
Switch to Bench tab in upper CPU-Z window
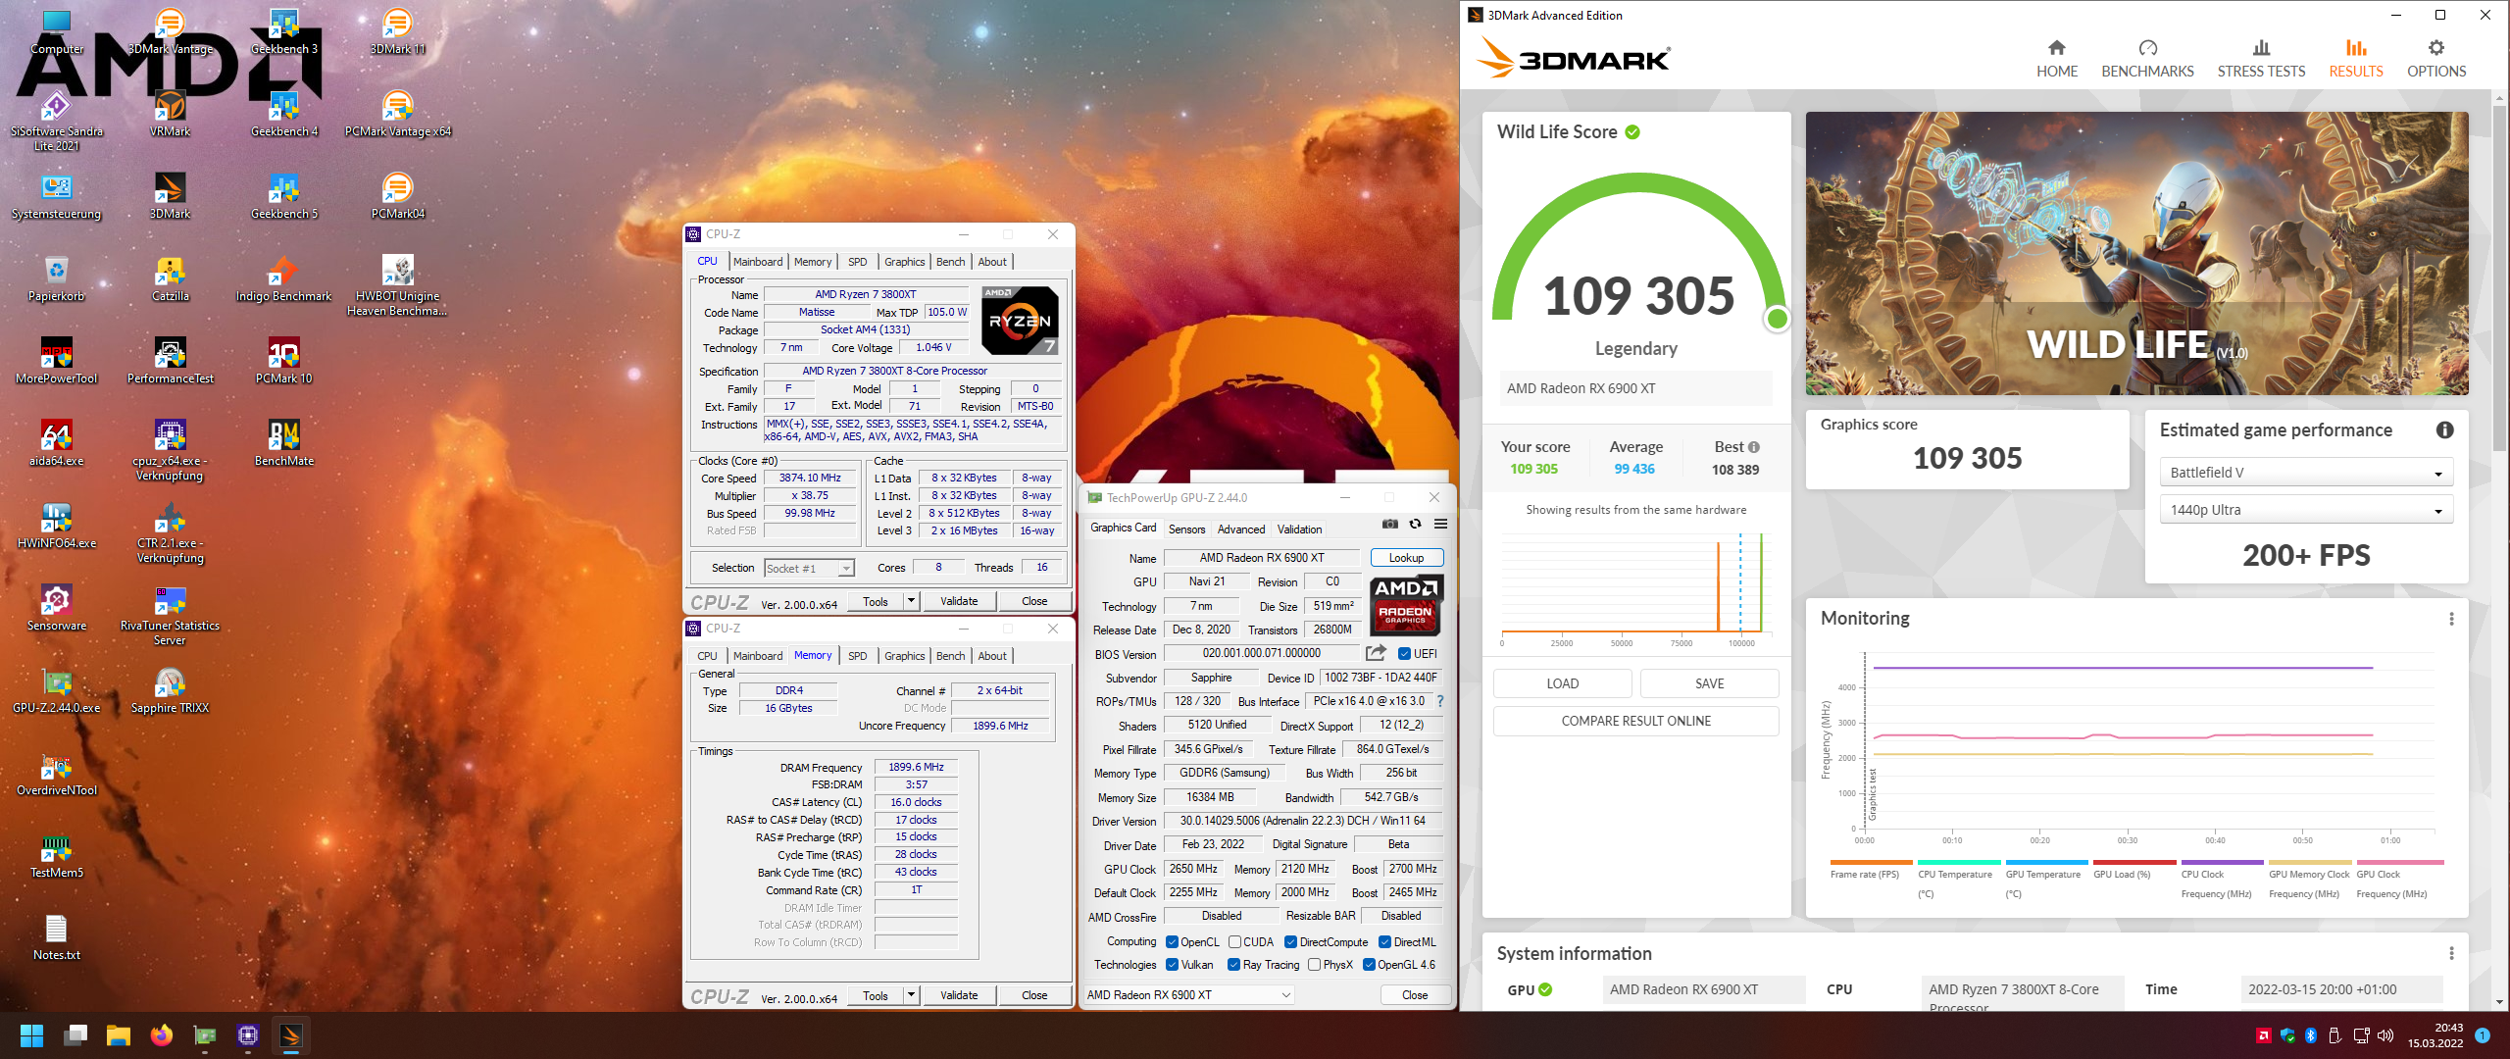click(950, 262)
